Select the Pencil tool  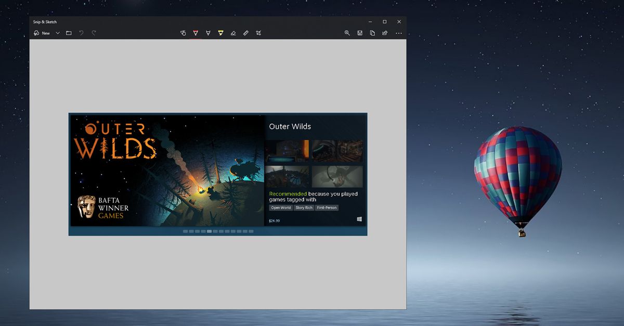[x=207, y=32]
